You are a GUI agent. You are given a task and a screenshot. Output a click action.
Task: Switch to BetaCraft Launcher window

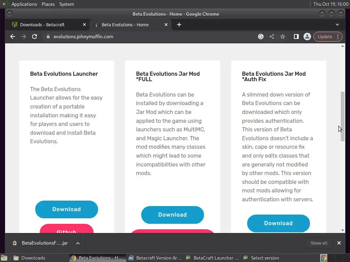pos(213,258)
